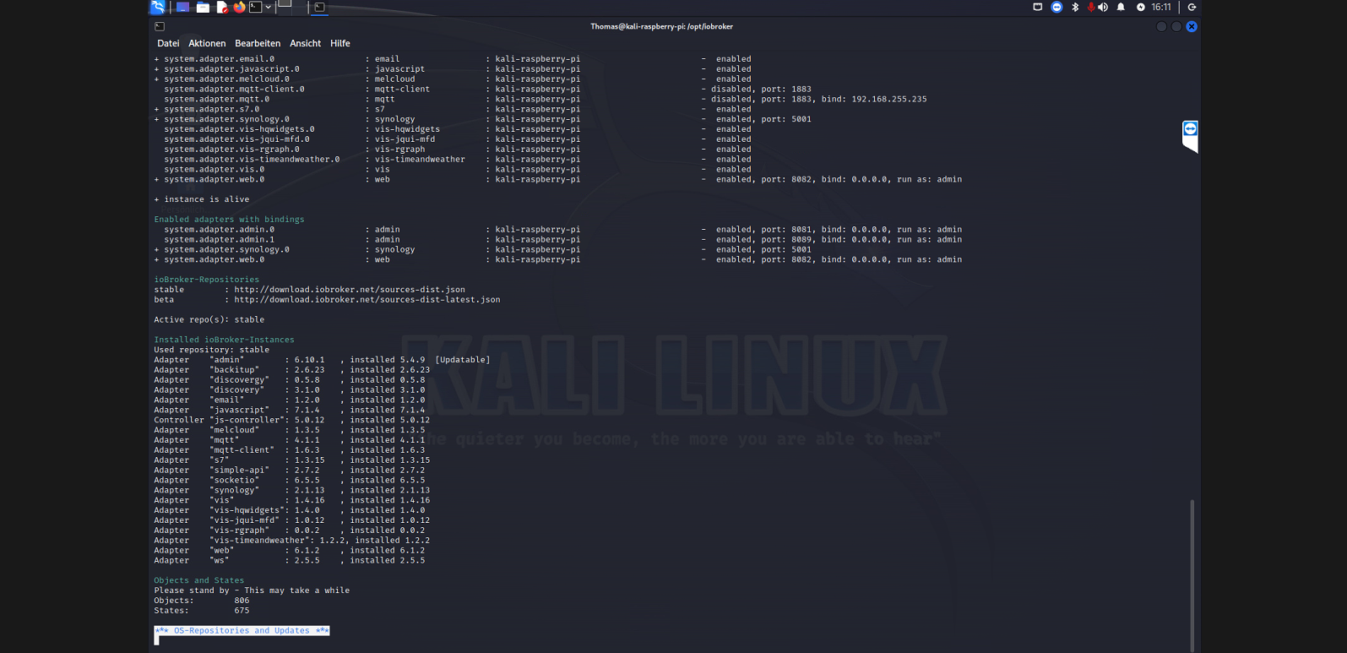Open the TeamViewer side panel tab
Viewport: 1347px width, 653px height.
point(1190,135)
